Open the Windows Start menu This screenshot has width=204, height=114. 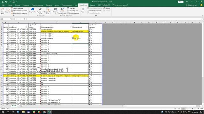[3, 112]
